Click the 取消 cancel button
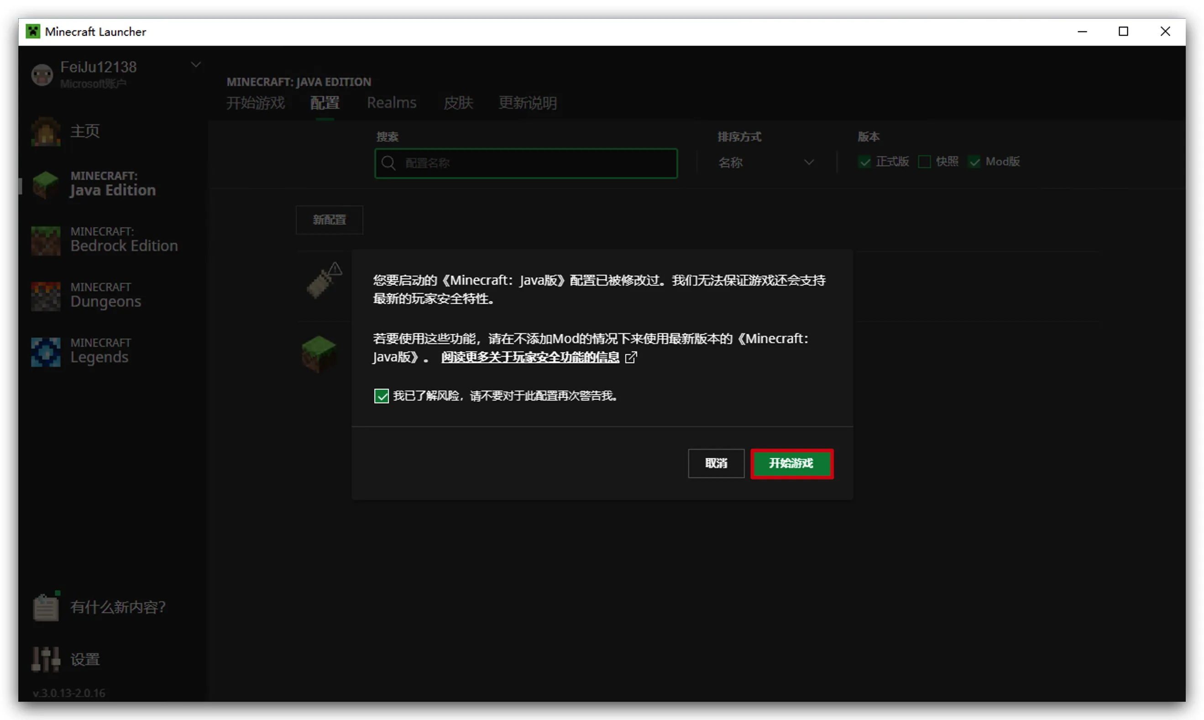The width and height of the screenshot is (1204, 720). (716, 463)
